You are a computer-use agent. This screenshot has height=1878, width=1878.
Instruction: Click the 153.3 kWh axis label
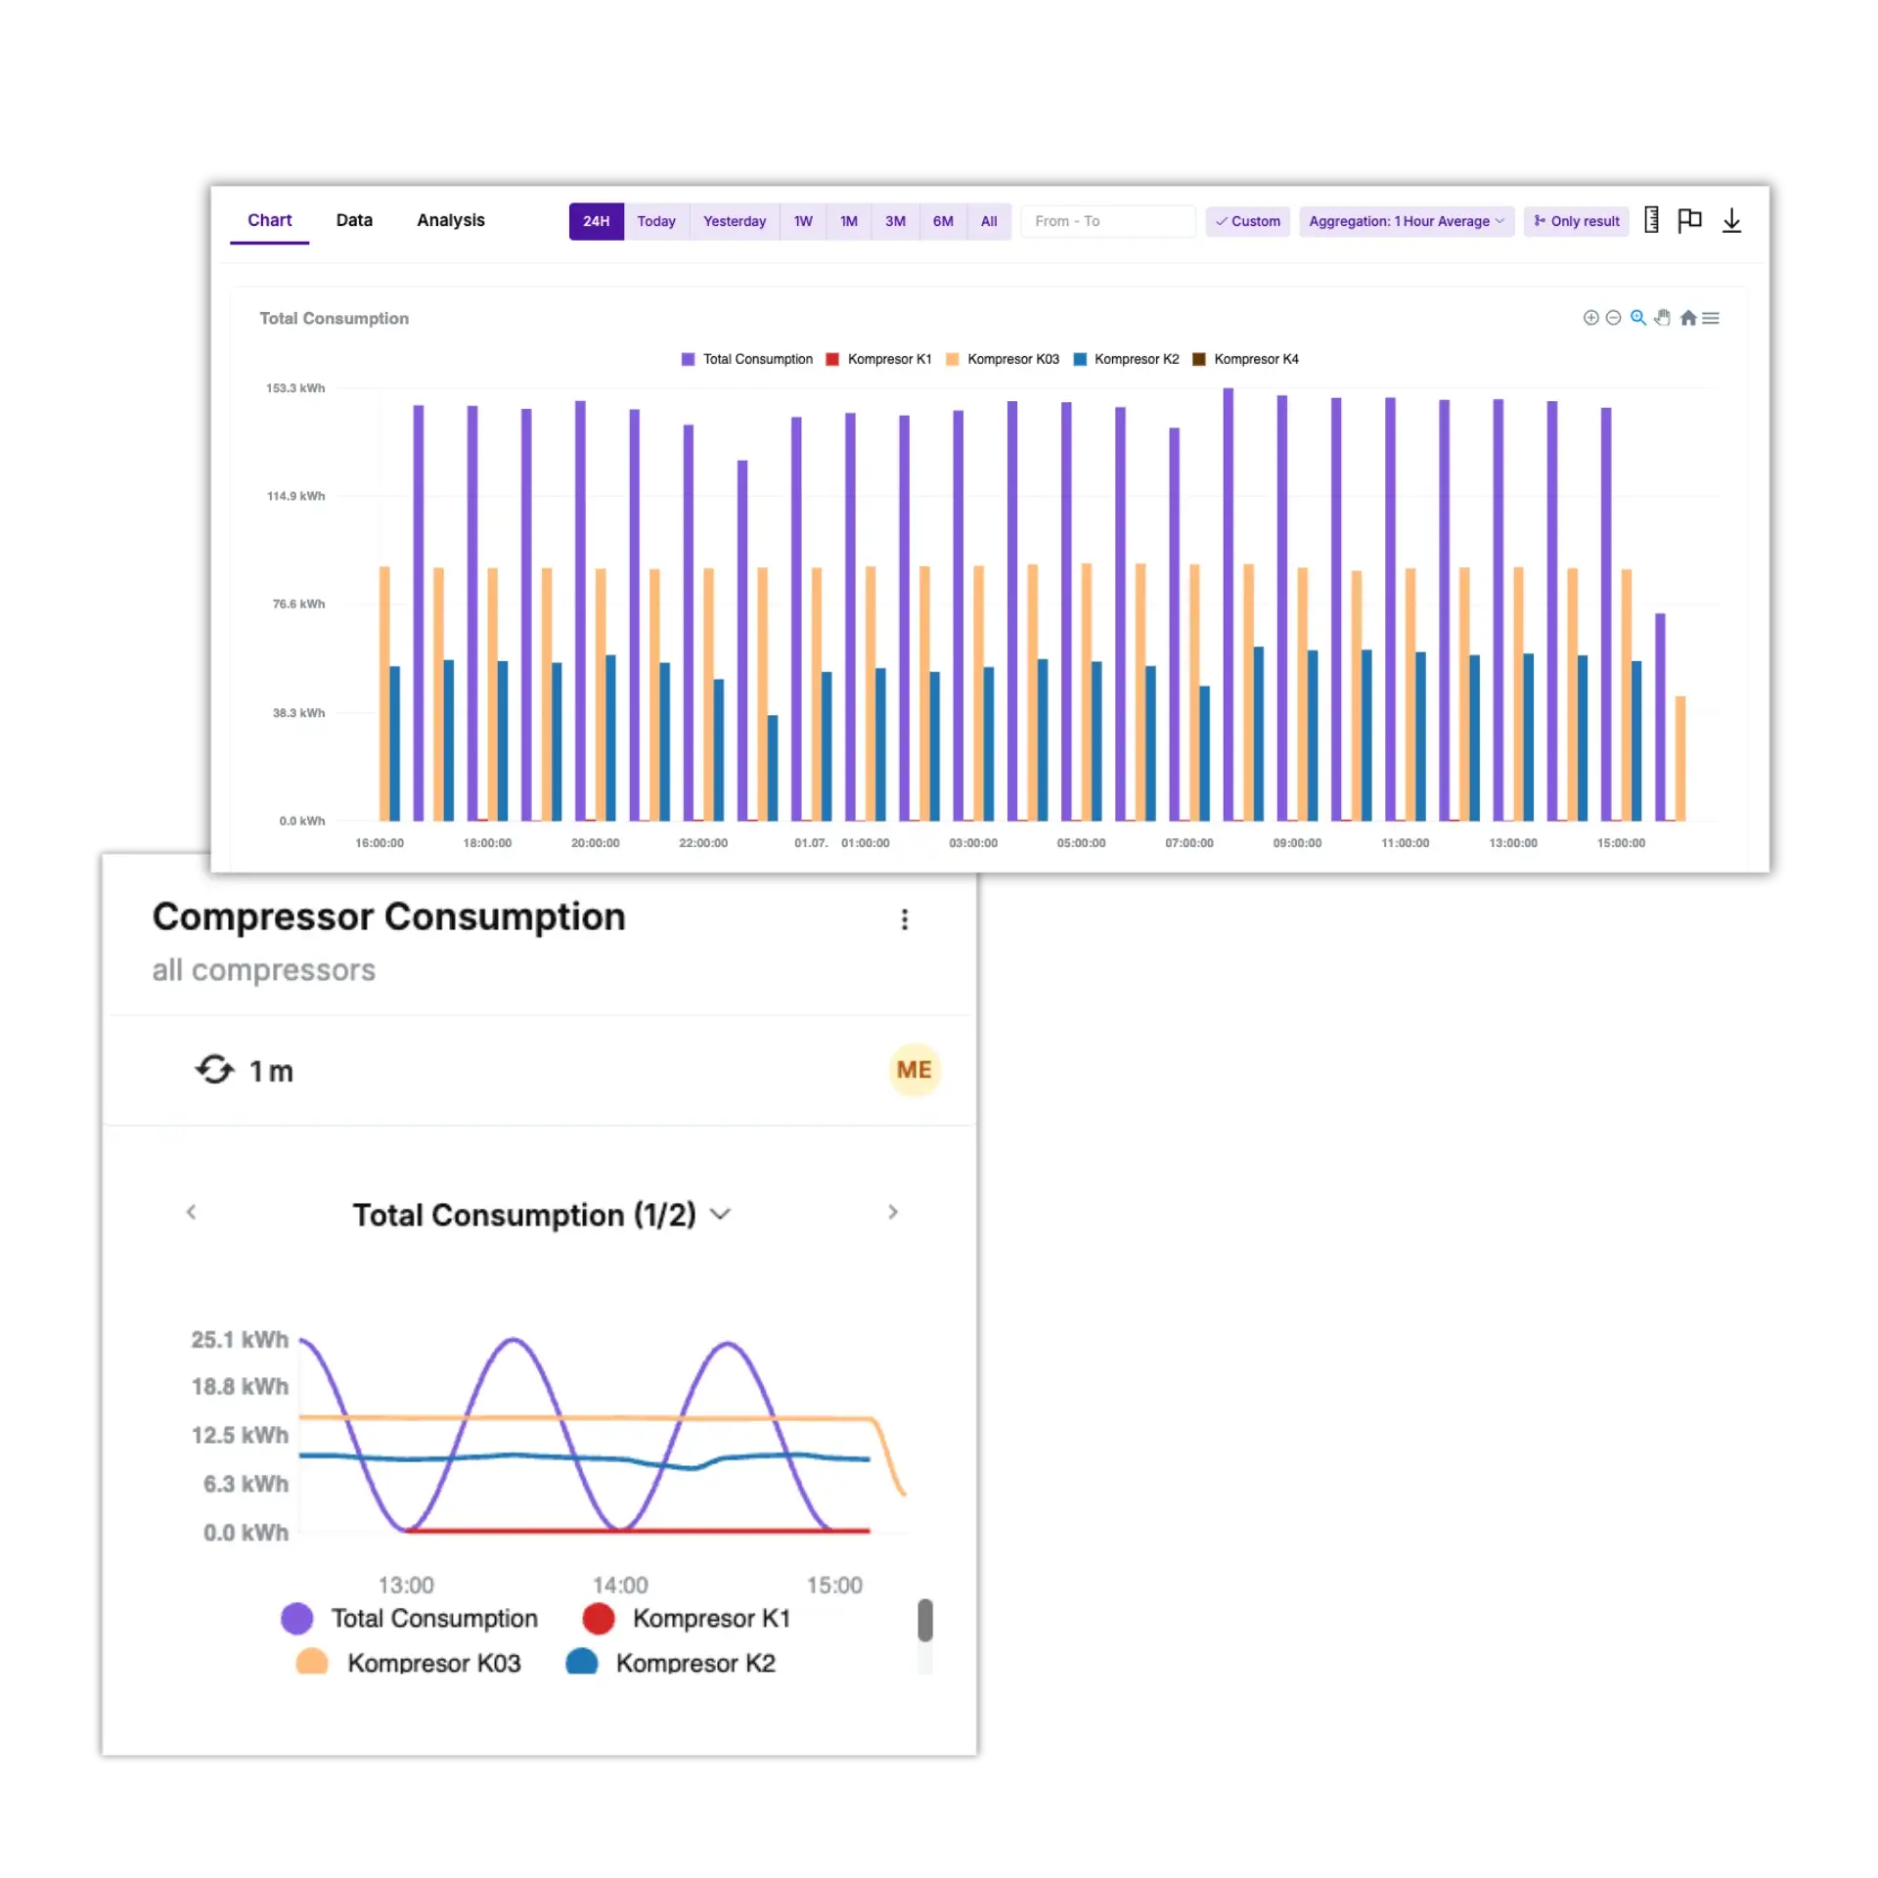point(295,388)
